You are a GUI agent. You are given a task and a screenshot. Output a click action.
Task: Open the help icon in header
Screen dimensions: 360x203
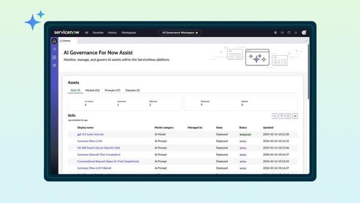coord(289,32)
